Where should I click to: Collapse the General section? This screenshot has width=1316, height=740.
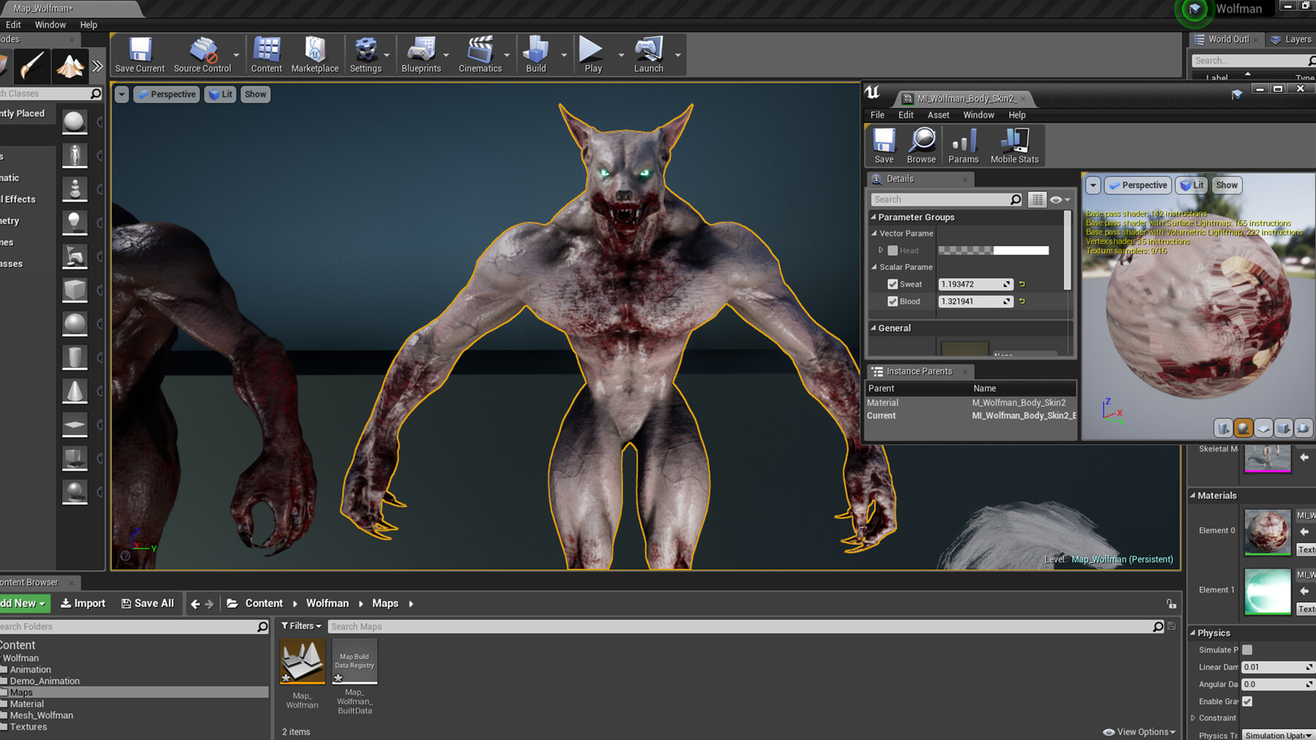873,328
